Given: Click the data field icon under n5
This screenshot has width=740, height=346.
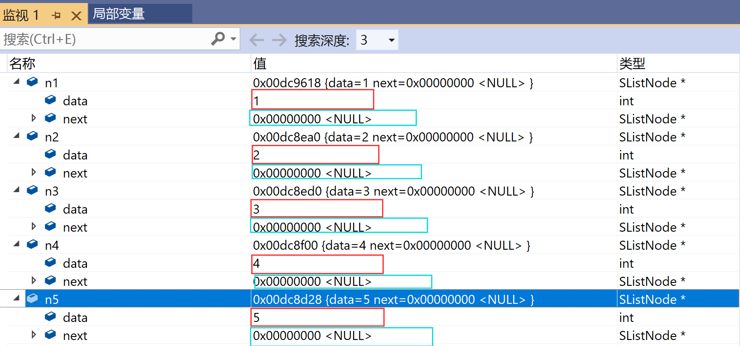Looking at the screenshot, I should [50, 316].
